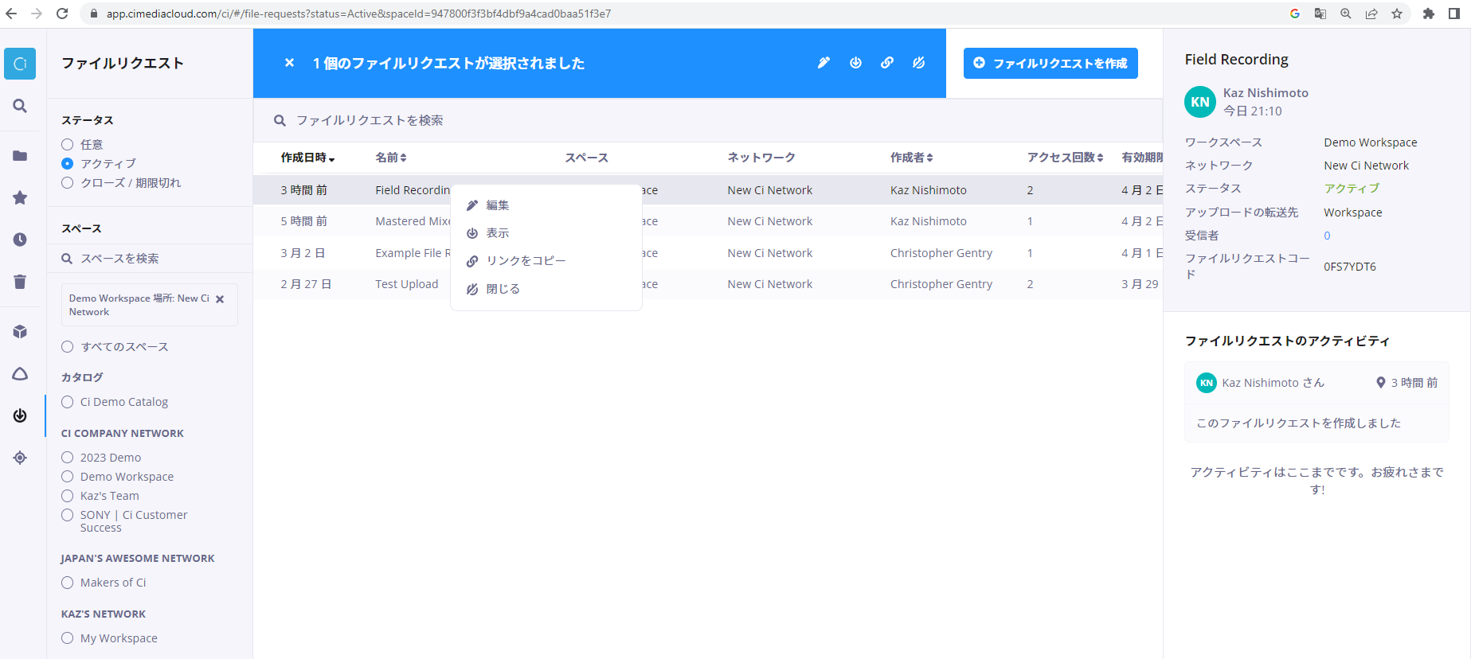Open the search icon in left sidebar
The width and height of the screenshot is (1471, 659).
[x=20, y=106]
